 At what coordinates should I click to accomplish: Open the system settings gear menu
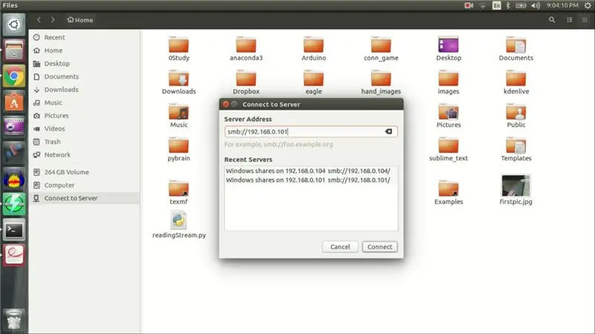588,5
